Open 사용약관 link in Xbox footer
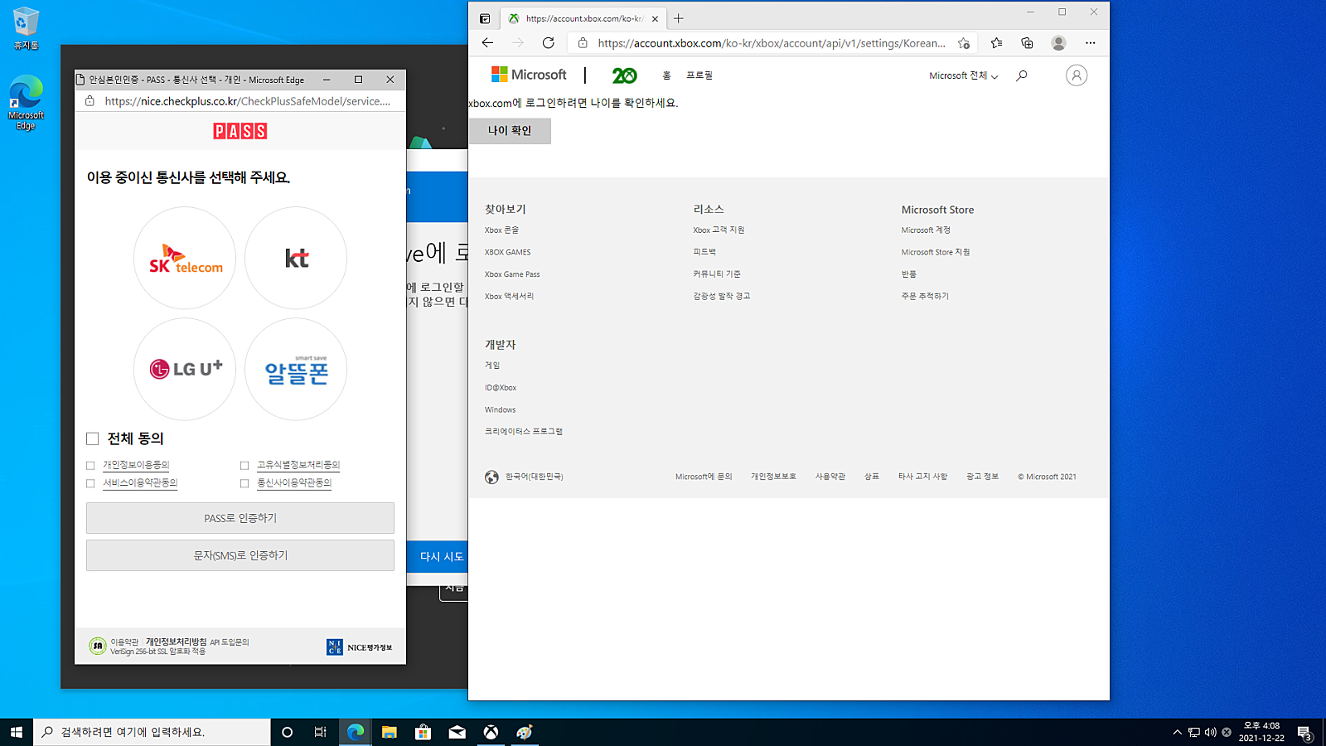 pos(830,477)
